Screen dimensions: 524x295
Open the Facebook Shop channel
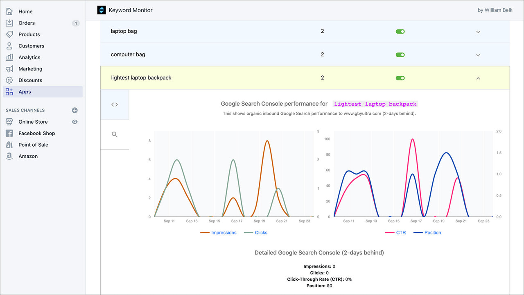[x=36, y=133]
